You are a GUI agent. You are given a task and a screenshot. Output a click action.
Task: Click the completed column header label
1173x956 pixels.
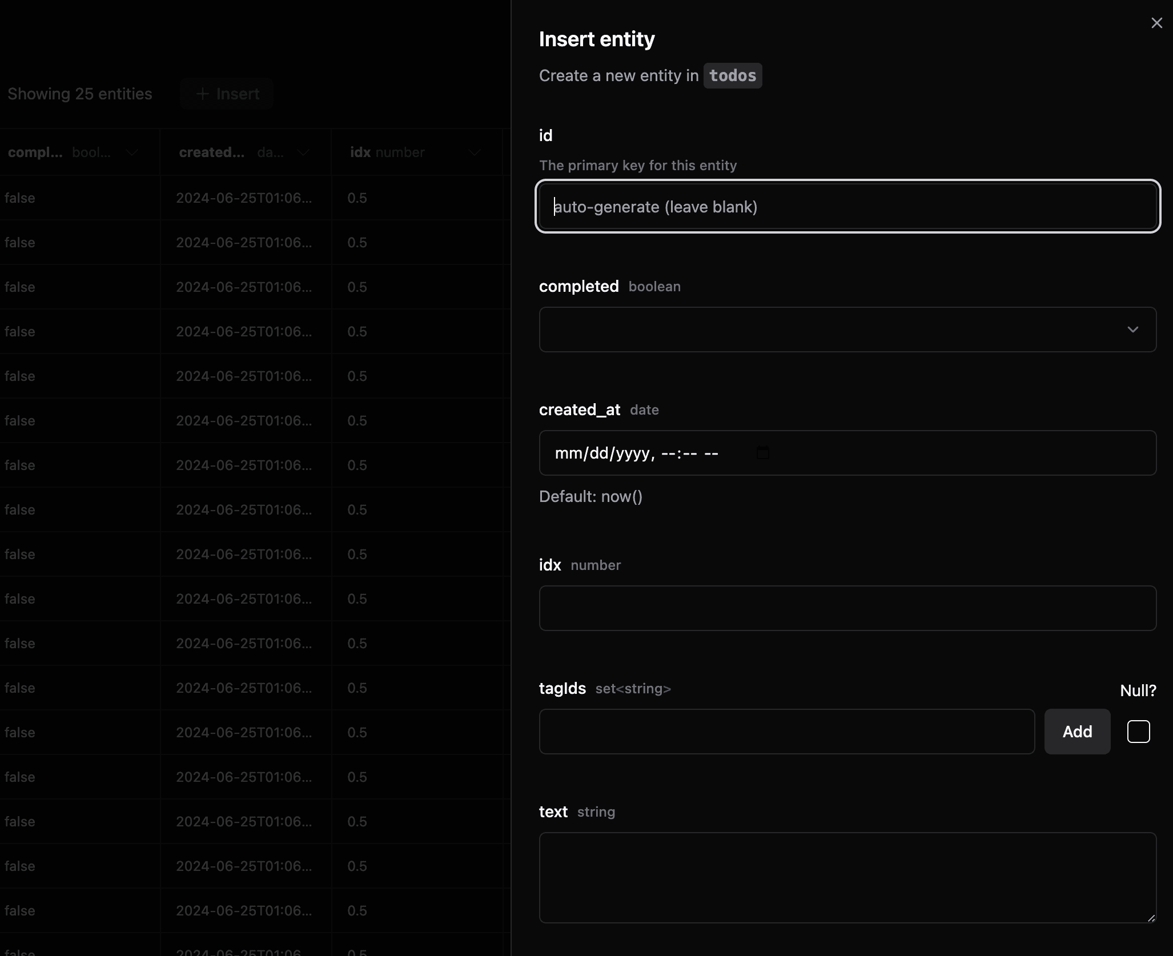[35, 152]
